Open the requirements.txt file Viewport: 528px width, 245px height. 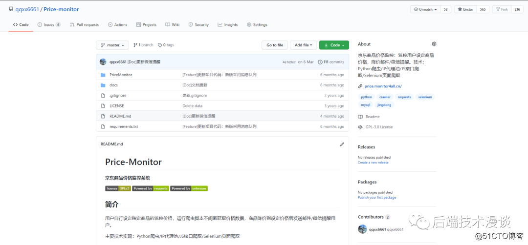[124, 126]
